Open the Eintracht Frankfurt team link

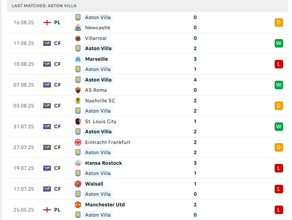coord(108,142)
